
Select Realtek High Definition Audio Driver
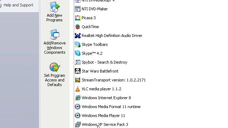[x=112, y=36]
